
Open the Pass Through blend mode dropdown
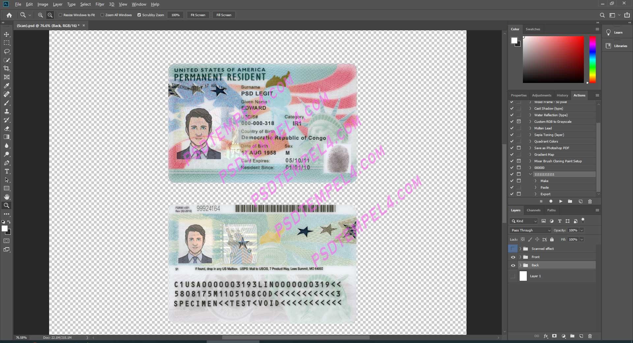click(529, 230)
